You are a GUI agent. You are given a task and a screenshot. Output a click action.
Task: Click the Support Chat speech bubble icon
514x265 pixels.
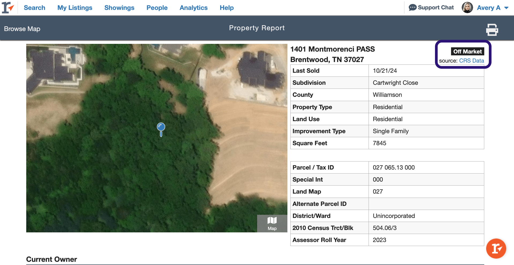point(412,7)
